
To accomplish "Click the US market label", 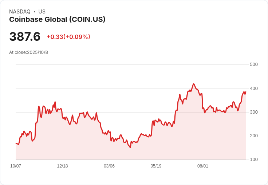I will [42, 12].
